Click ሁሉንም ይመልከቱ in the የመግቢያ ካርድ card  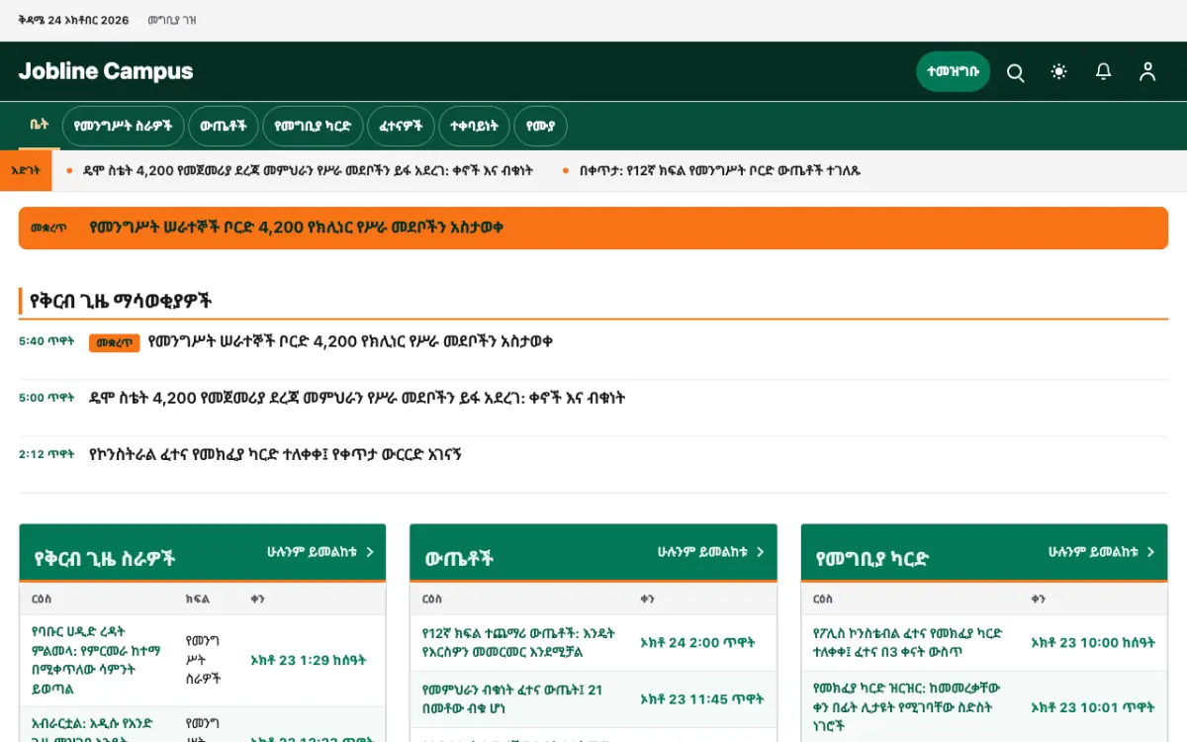pyautogui.click(x=1102, y=552)
